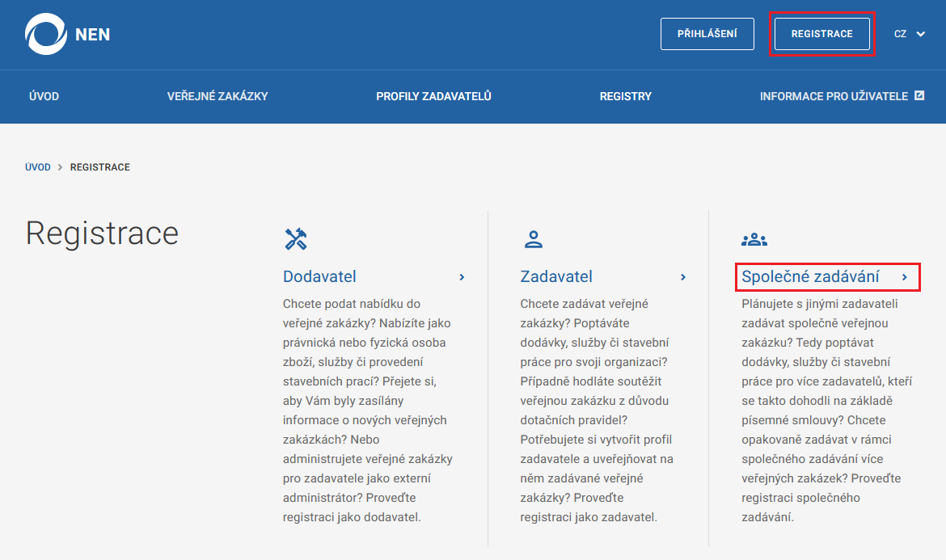Screen dimensions: 946x560
Task: Open Informace pro uživatele menu text
Action: point(834,96)
